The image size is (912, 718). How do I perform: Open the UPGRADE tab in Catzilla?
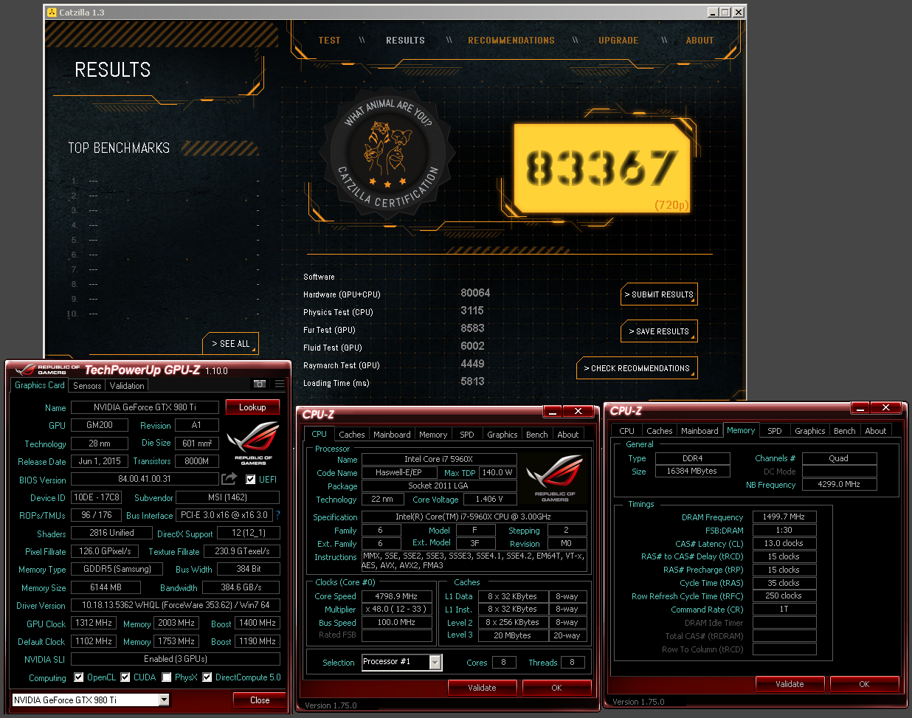click(618, 41)
